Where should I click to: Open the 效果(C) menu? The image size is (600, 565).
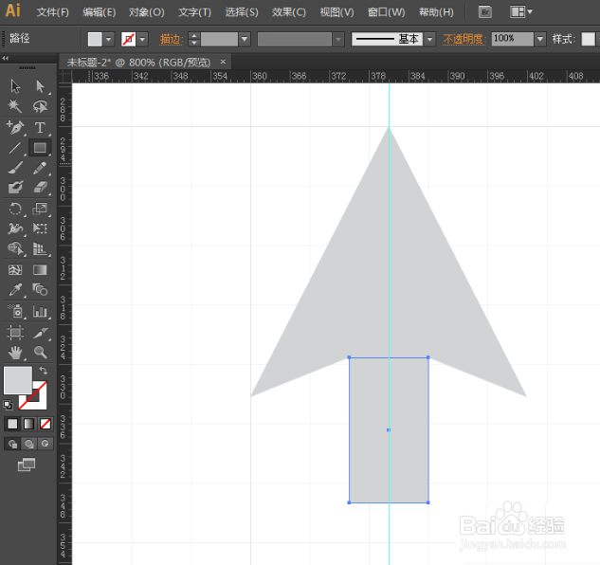click(289, 12)
